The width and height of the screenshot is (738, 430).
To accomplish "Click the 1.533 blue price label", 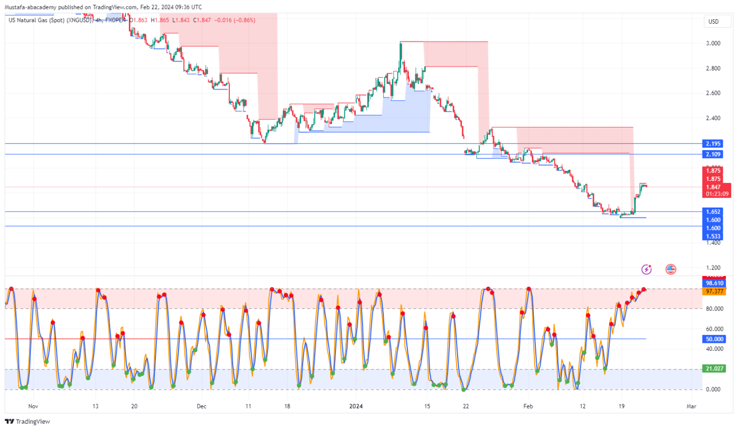I will click(713, 237).
